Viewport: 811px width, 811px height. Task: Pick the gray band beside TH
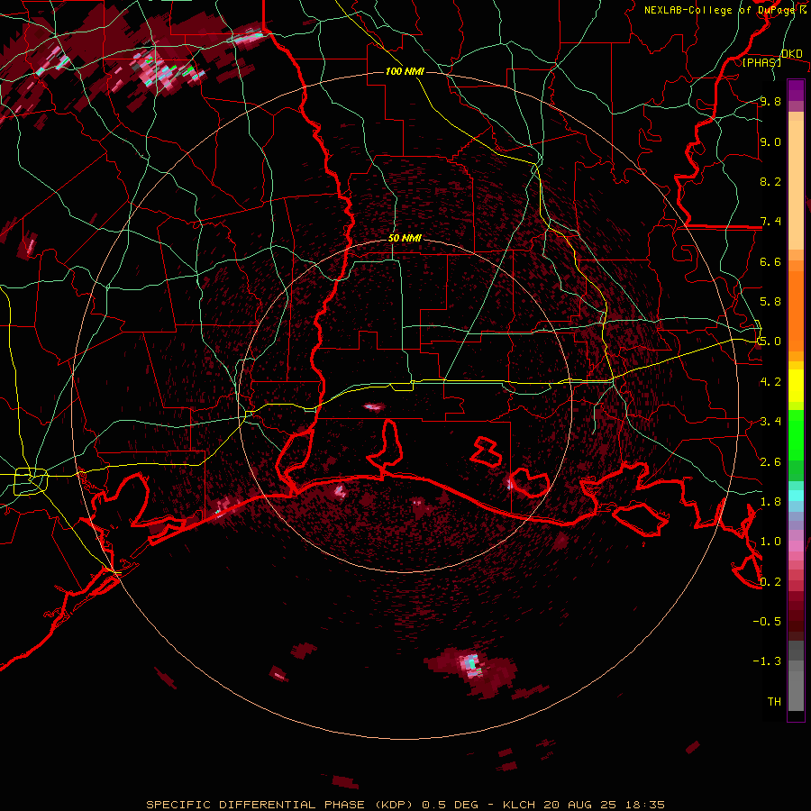point(796,693)
